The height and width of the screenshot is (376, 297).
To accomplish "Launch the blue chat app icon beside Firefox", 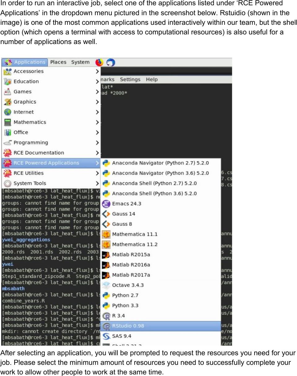I will point(111,63).
